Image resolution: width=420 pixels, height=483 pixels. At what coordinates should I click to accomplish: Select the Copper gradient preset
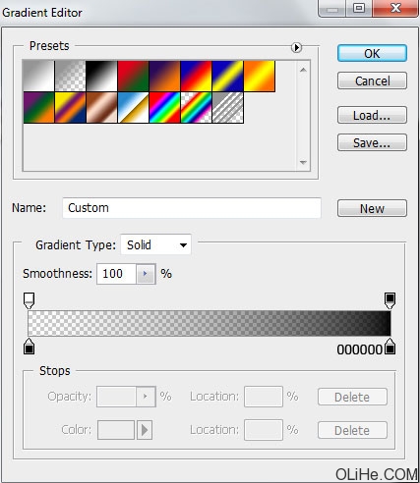[101, 108]
